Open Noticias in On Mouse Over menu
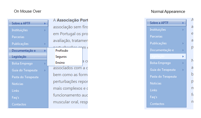Screen dimensions: 201x118 tap(17, 84)
